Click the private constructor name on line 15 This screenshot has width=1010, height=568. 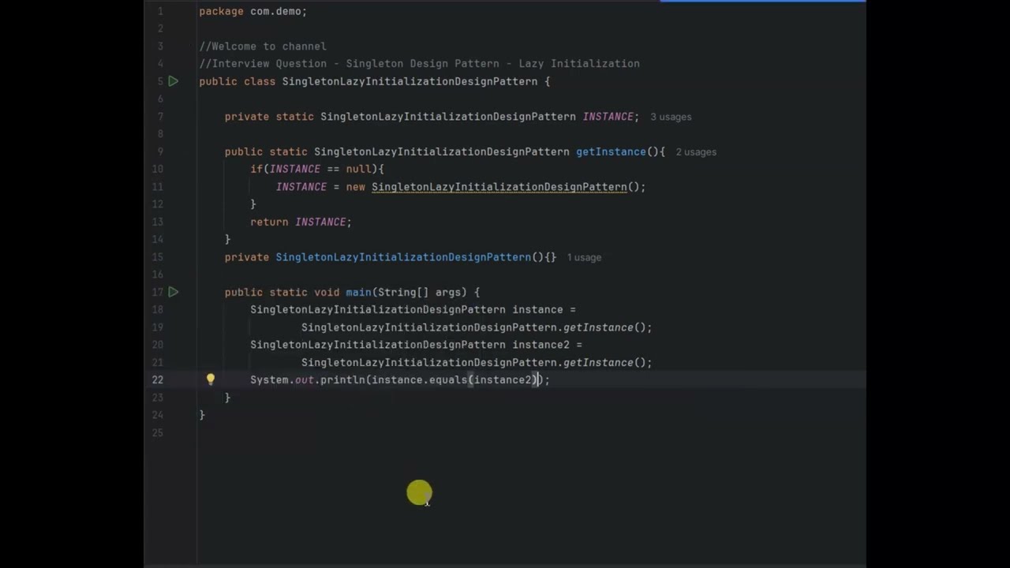click(x=403, y=257)
